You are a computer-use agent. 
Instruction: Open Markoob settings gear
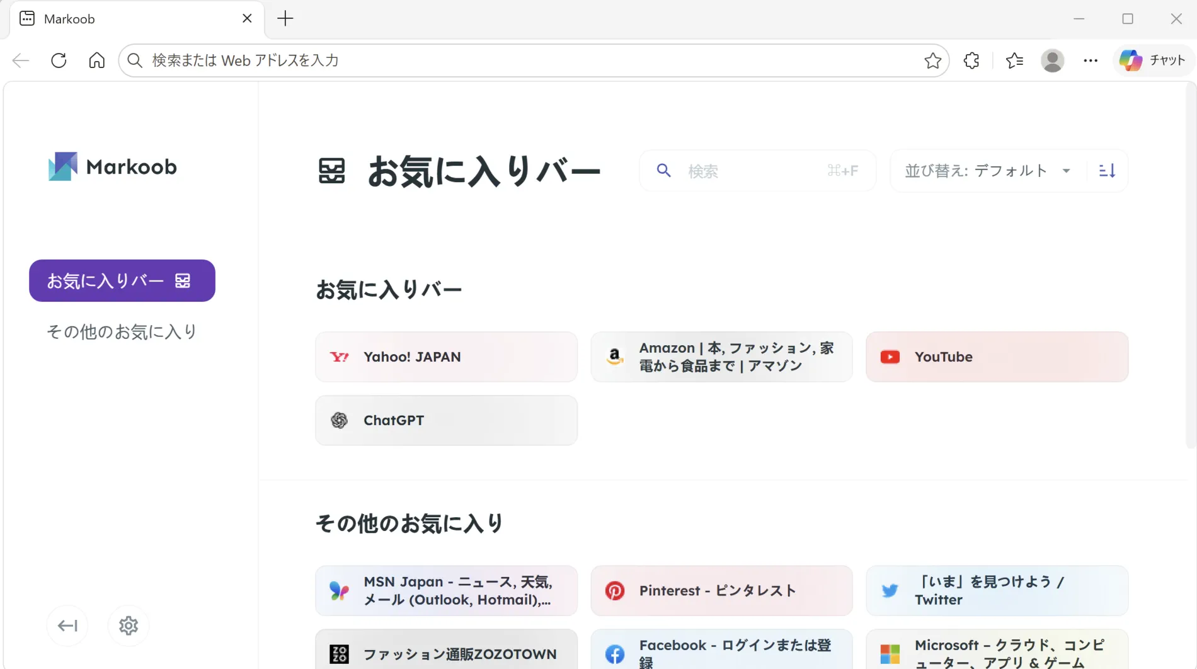(x=129, y=626)
